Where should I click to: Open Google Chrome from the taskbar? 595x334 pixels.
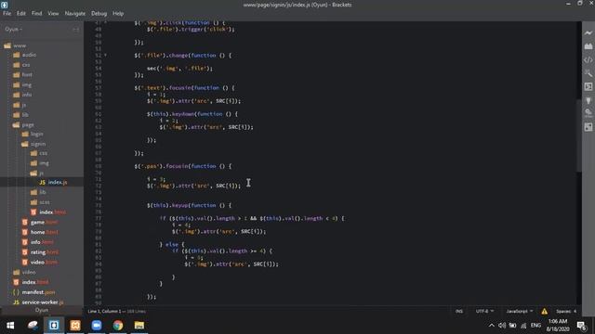(118, 326)
